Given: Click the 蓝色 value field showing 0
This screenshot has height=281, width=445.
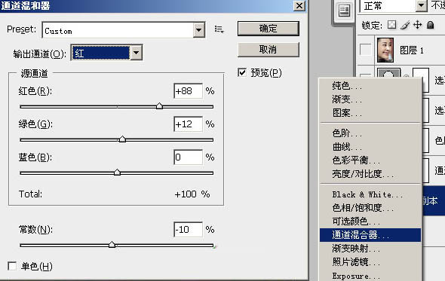Looking at the screenshot, I should coord(188,157).
